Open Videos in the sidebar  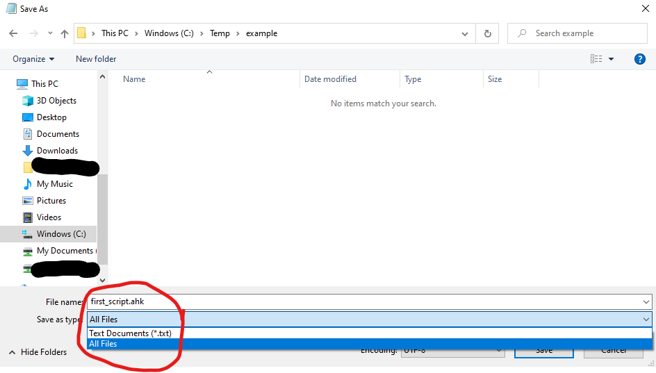pos(49,217)
